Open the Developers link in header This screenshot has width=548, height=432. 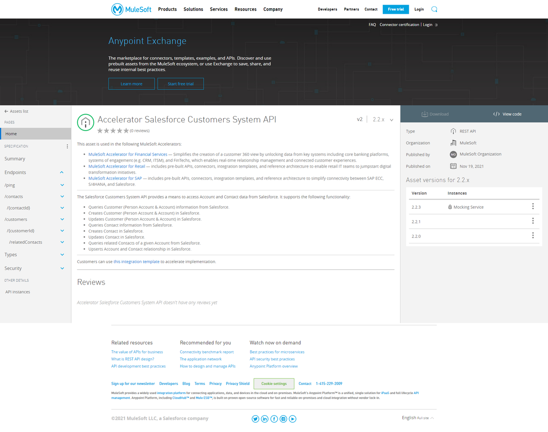tap(327, 9)
